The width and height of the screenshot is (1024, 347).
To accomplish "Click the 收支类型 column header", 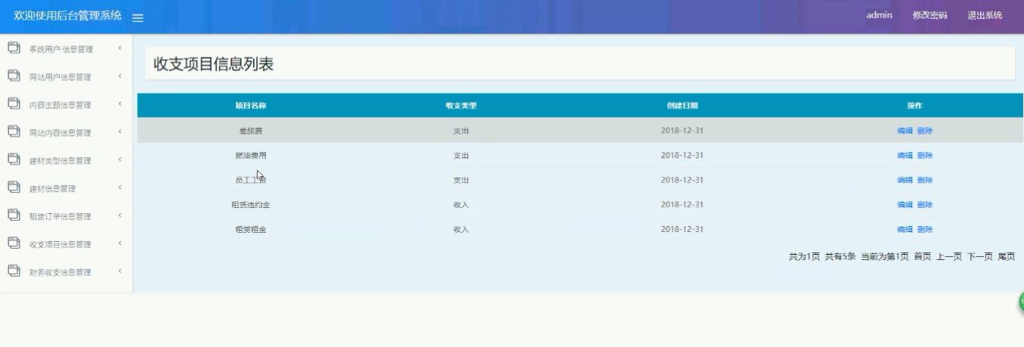I will point(460,106).
